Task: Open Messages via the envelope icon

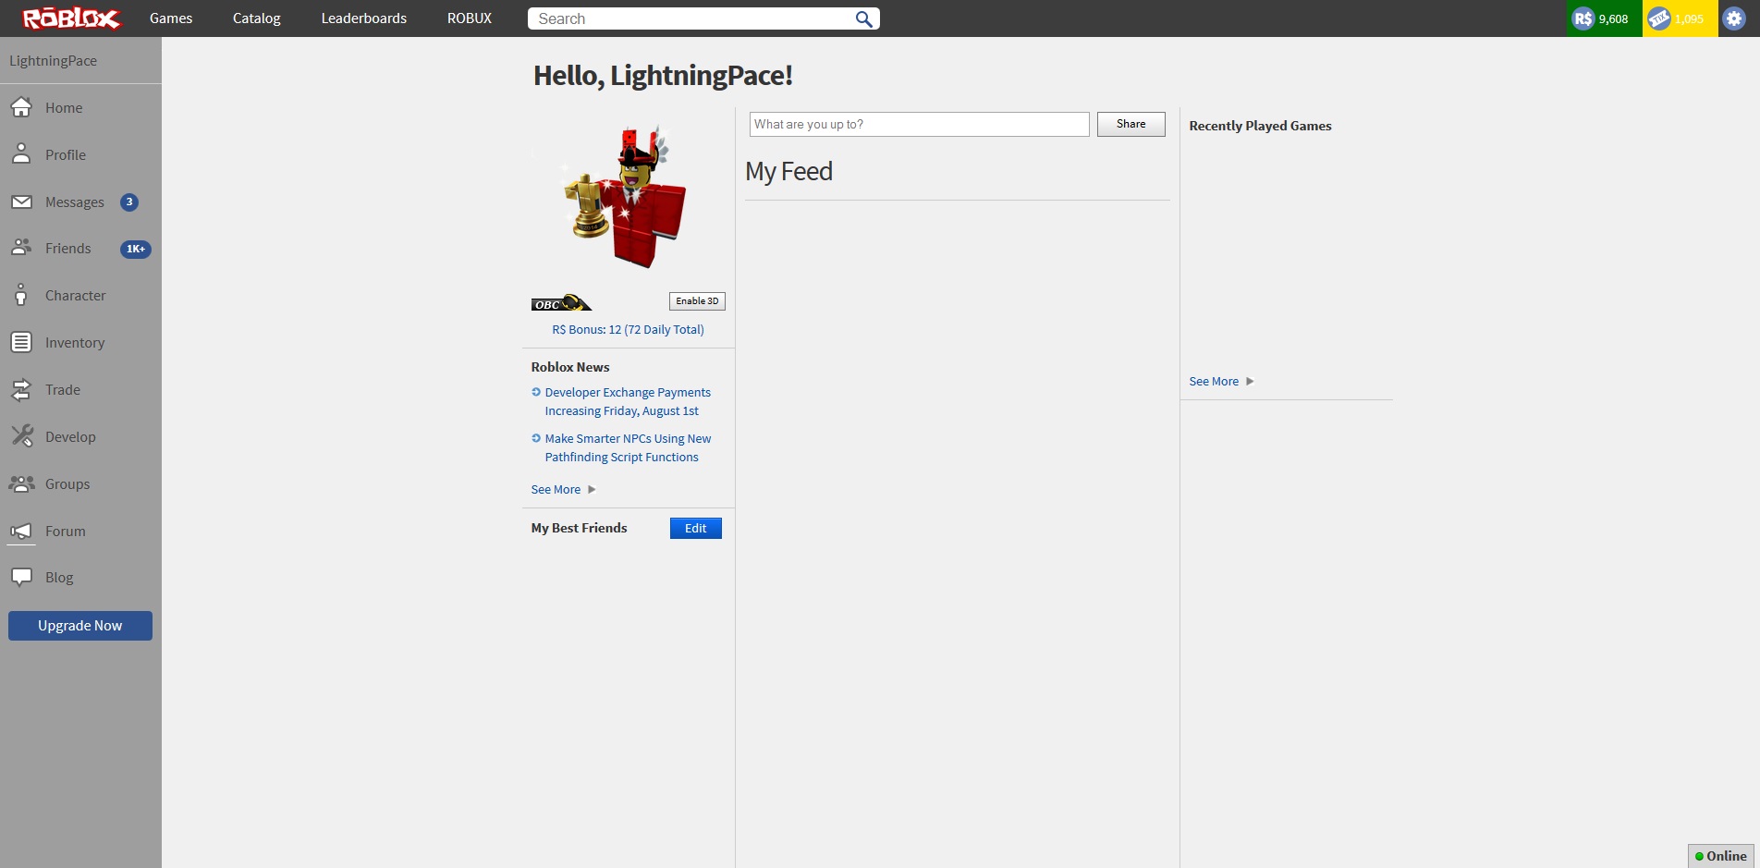Action: click(x=22, y=202)
